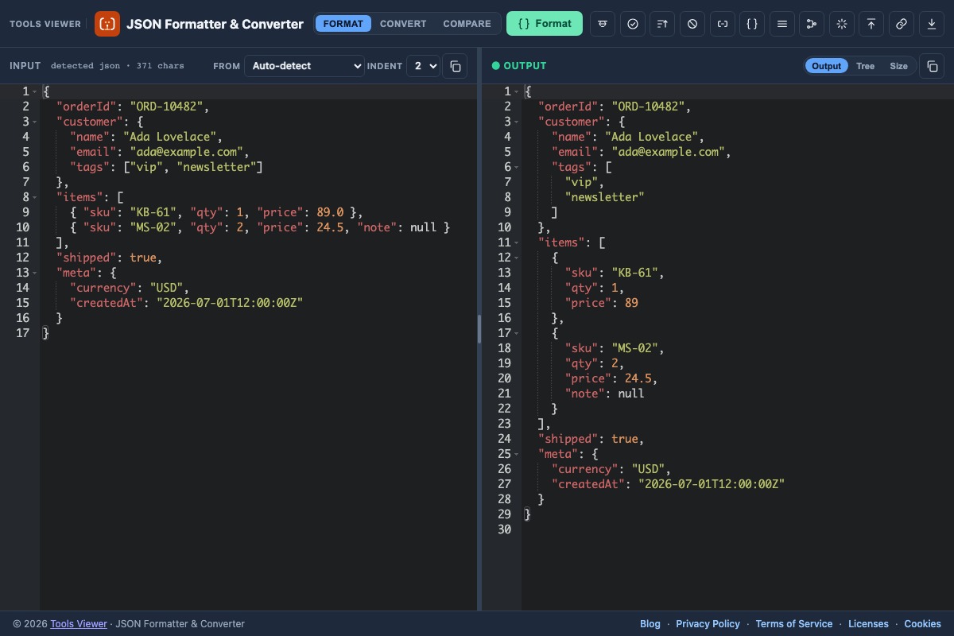Click the "null" value on output line 21
Image resolution: width=954 pixels, height=636 pixels.
[x=630, y=394]
